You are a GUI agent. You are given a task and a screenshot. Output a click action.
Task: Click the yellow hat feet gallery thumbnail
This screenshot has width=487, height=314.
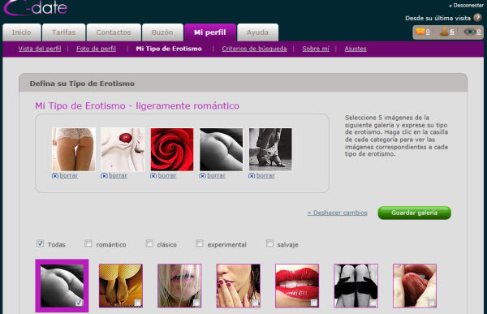(x=121, y=286)
